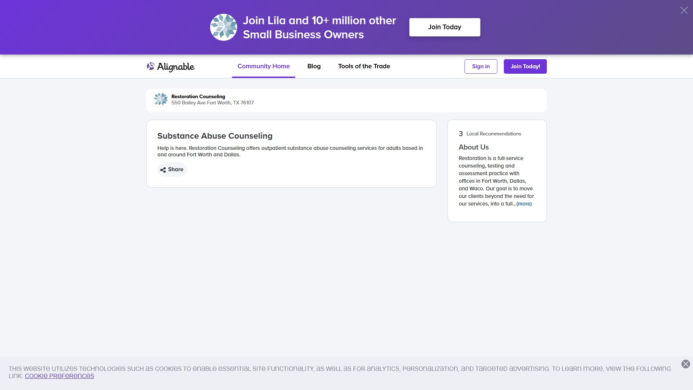Viewport: 693px width, 390px height.
Task: Open the Restoration Counseling business name link
Action: [x=198, y=96]
